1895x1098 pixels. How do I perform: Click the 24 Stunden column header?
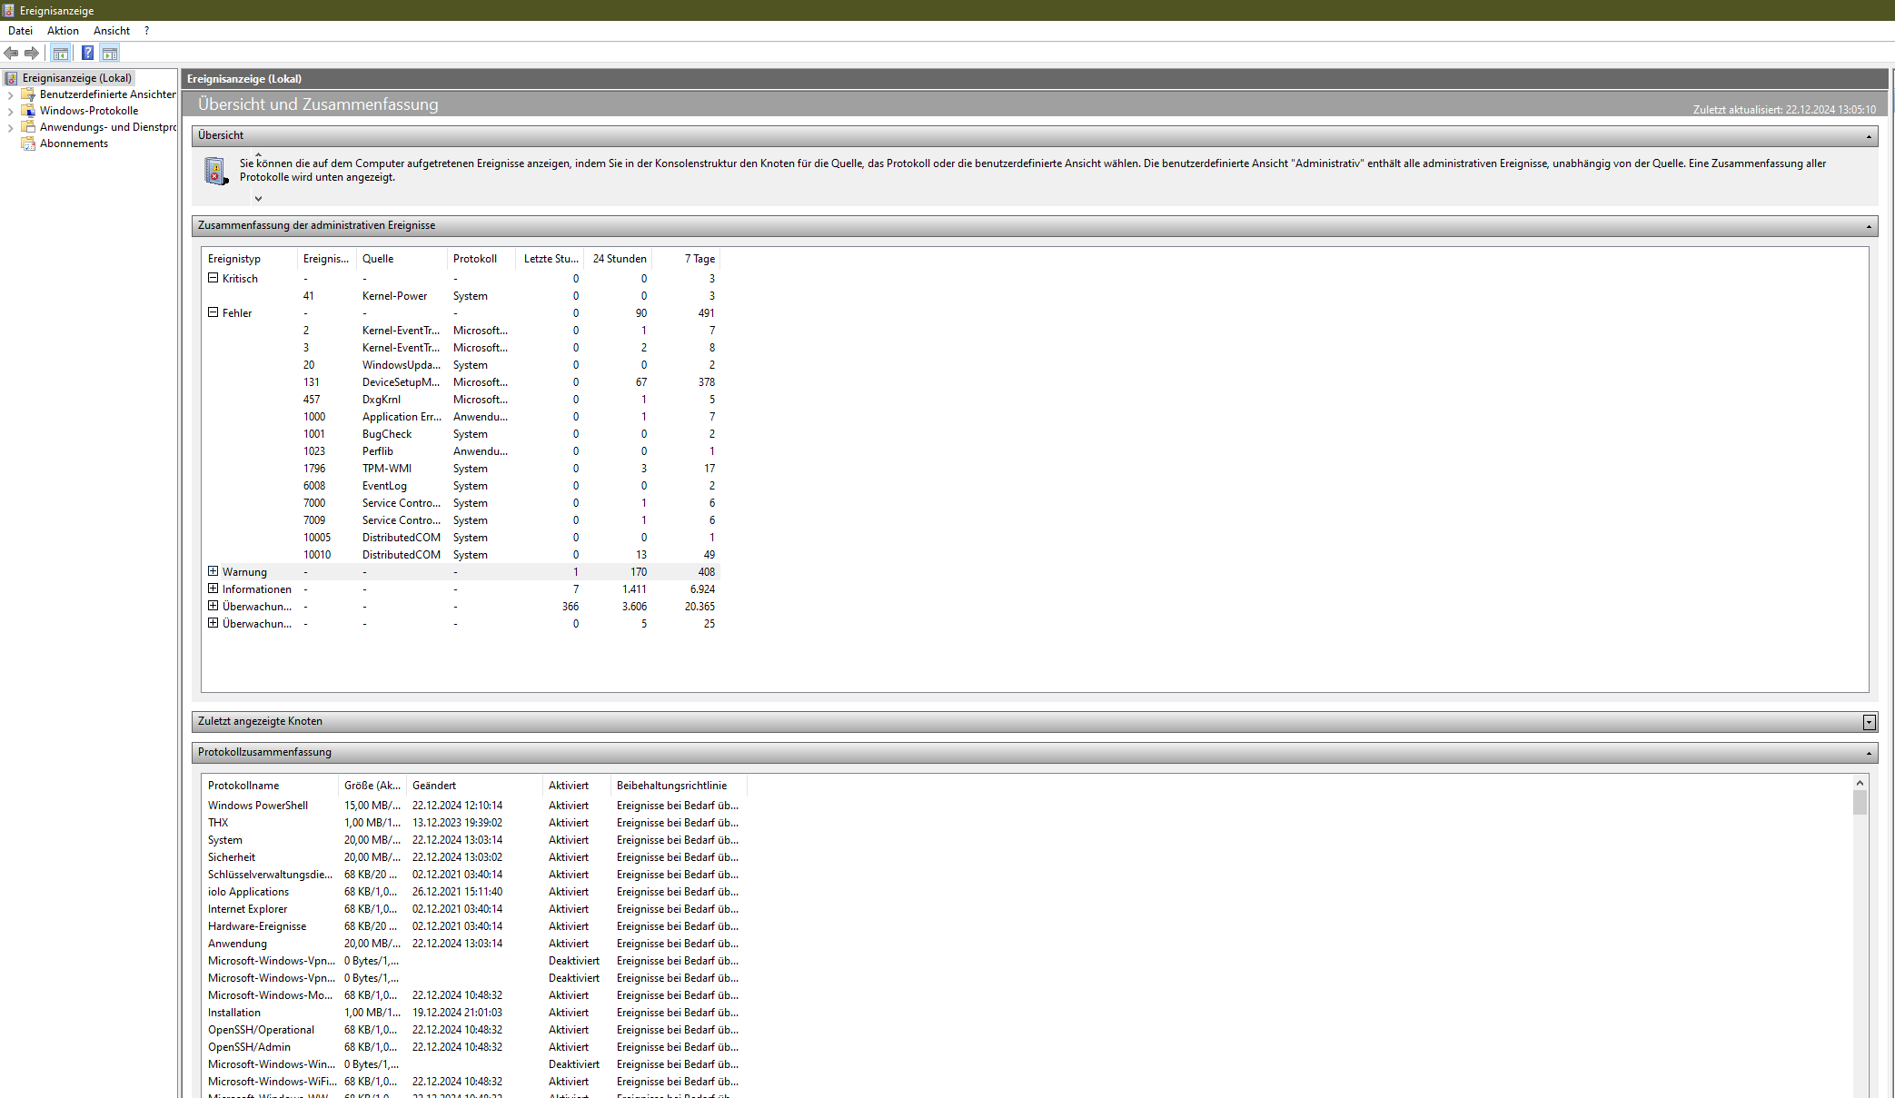pyautogui.click(x=619, y=259)
